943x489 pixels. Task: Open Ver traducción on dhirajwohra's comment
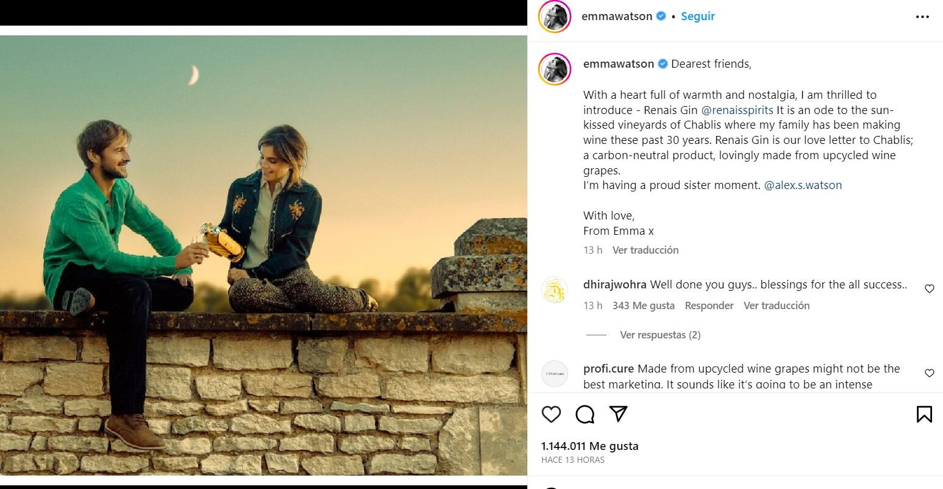tap(777, 305)
